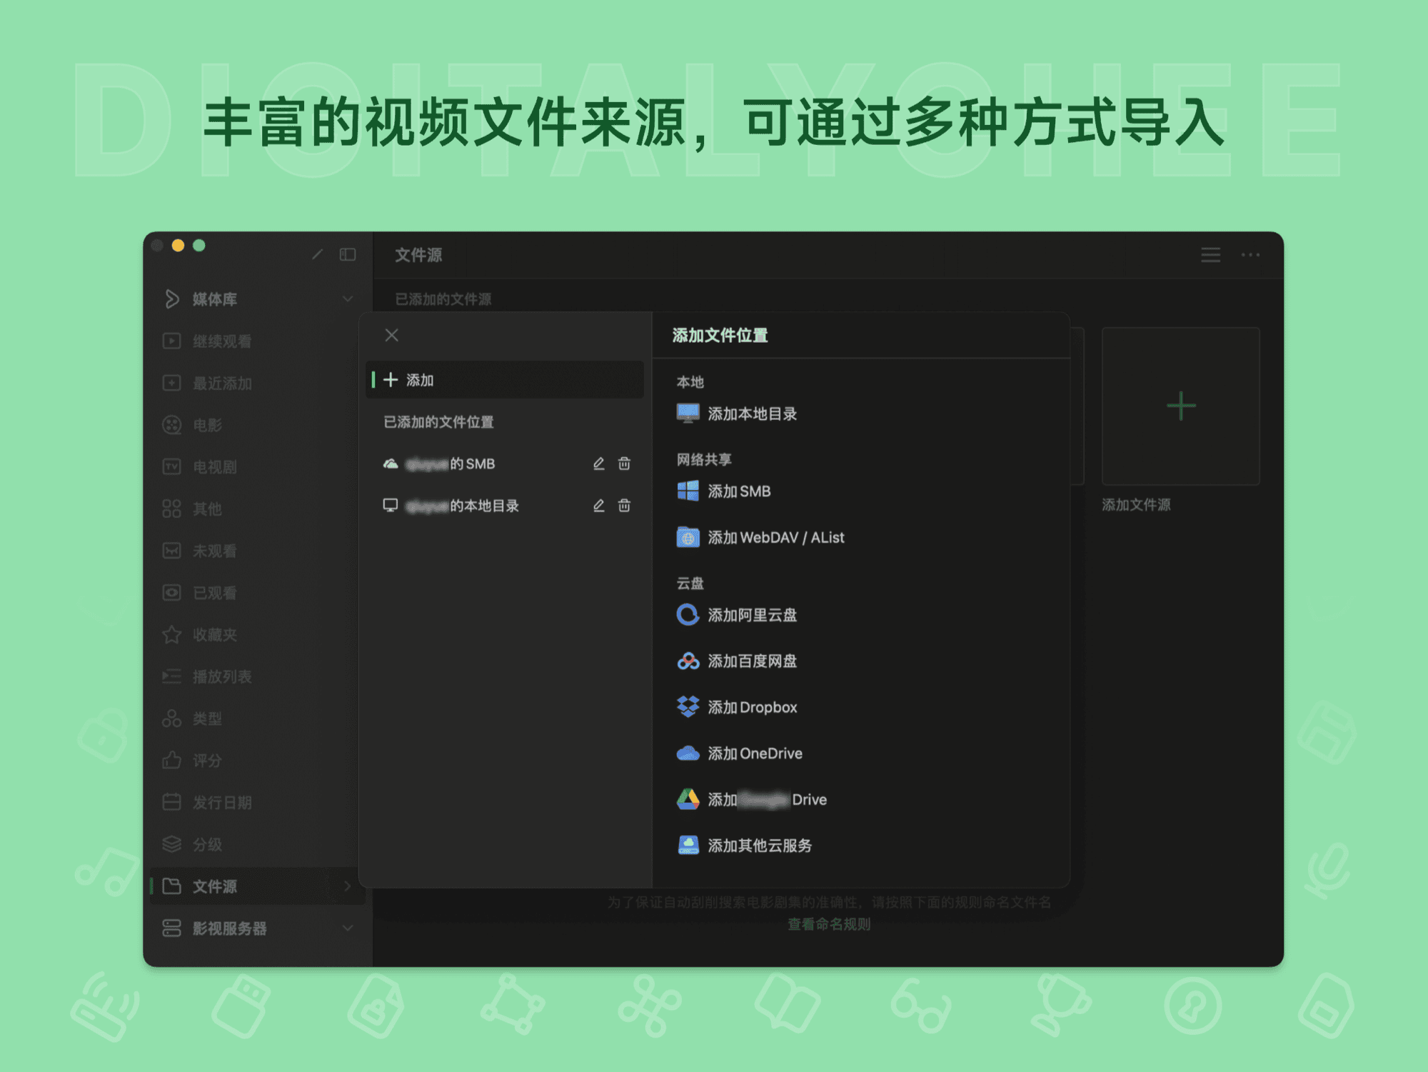Expand the 文件源 sidebar arrow
The image size is (1428, 1072).
click(348, 886)
